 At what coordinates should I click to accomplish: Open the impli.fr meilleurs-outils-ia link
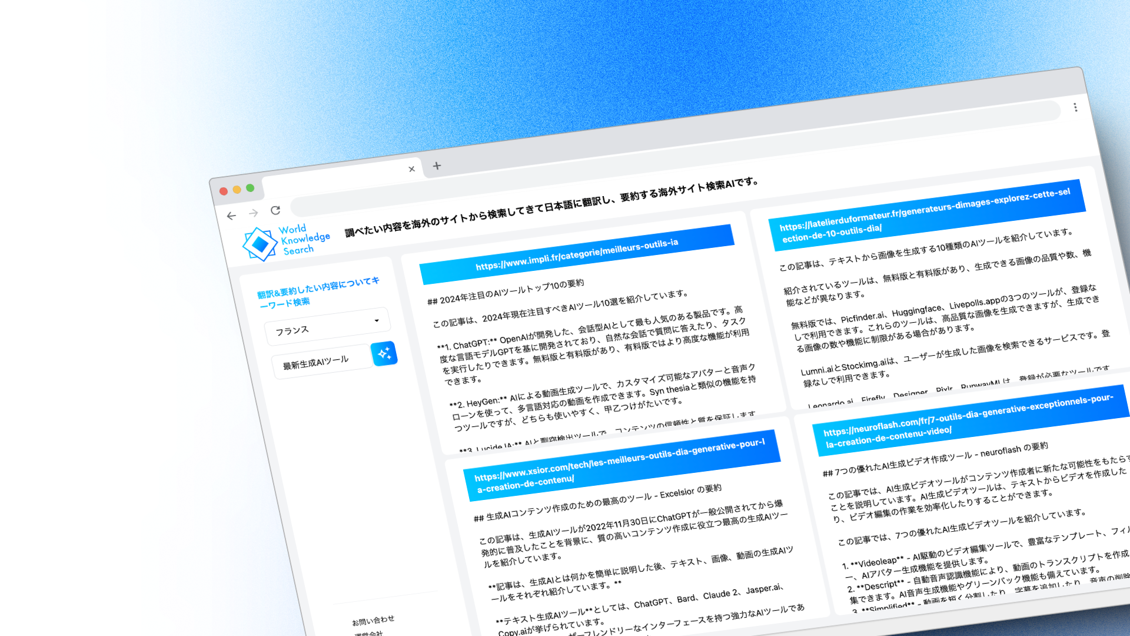[x=576, y=254]
